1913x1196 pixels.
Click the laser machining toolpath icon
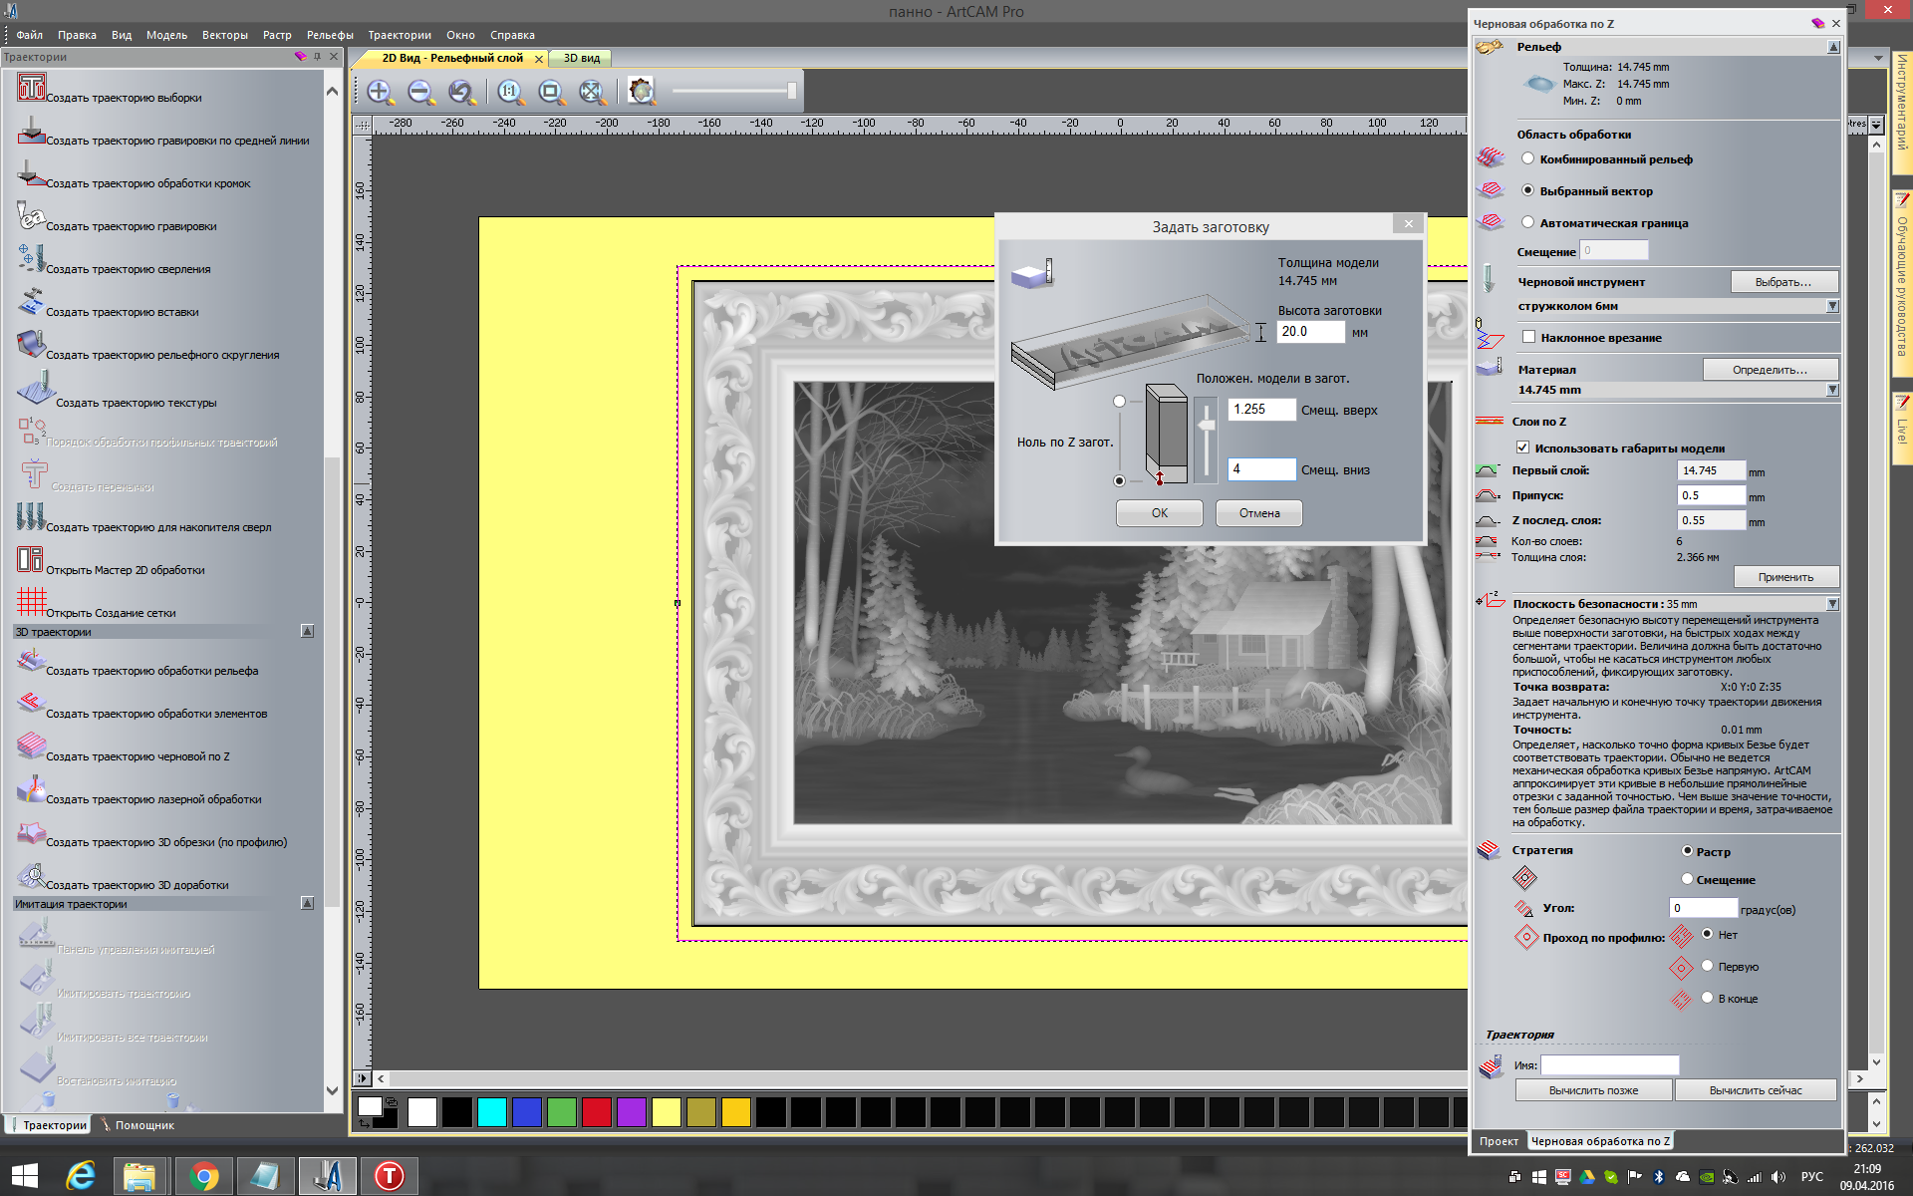31,789
